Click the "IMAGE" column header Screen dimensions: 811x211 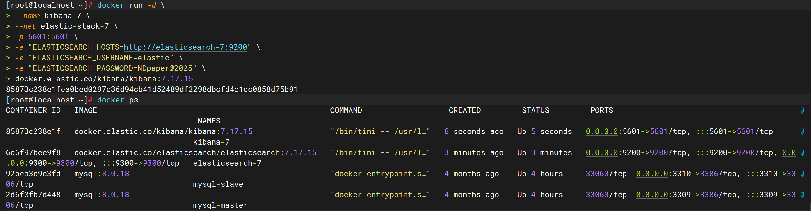click(86, 111)
